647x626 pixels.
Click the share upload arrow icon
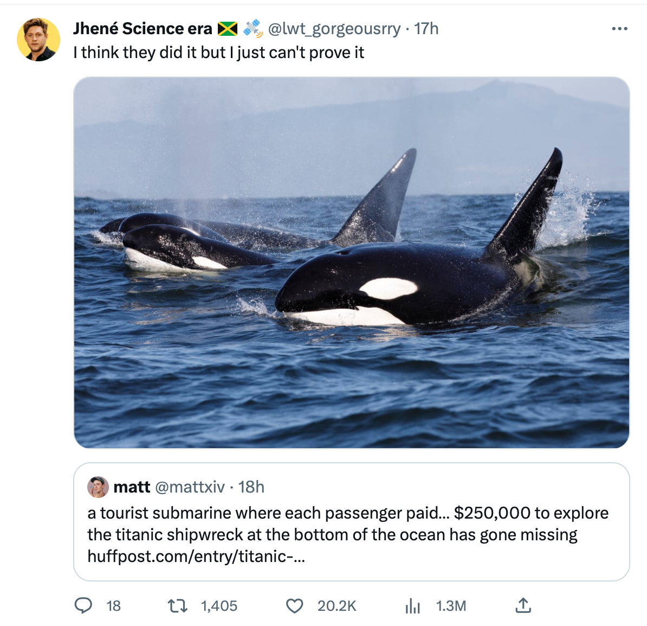[523, 605]
